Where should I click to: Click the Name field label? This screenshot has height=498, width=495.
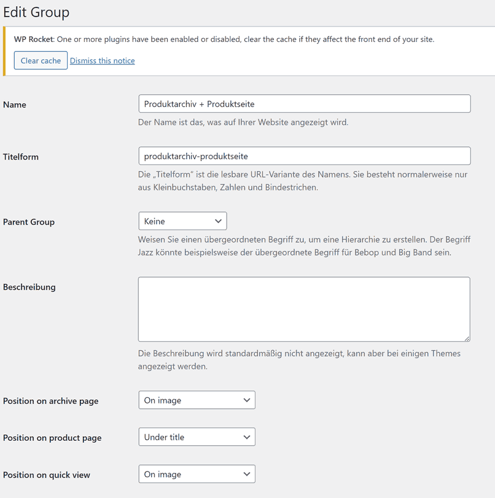tap(15, 105)
